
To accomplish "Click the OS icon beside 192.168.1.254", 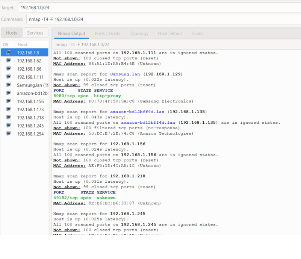I will click(x=8, y=133).
